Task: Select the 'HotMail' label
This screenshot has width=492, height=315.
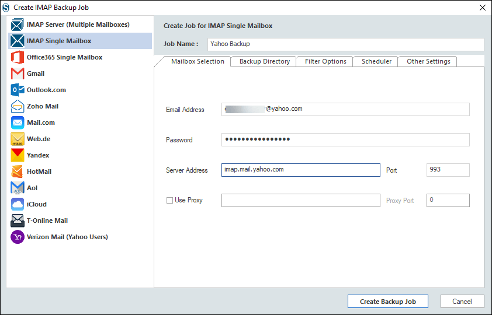Action: [x=39, y=171]
